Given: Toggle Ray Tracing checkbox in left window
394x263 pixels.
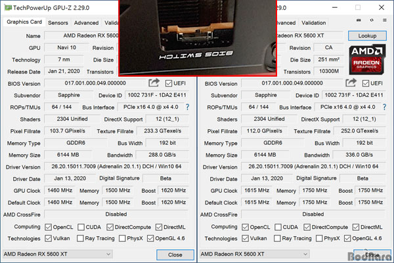Looking at the screenshot, I should coord(80,238).
